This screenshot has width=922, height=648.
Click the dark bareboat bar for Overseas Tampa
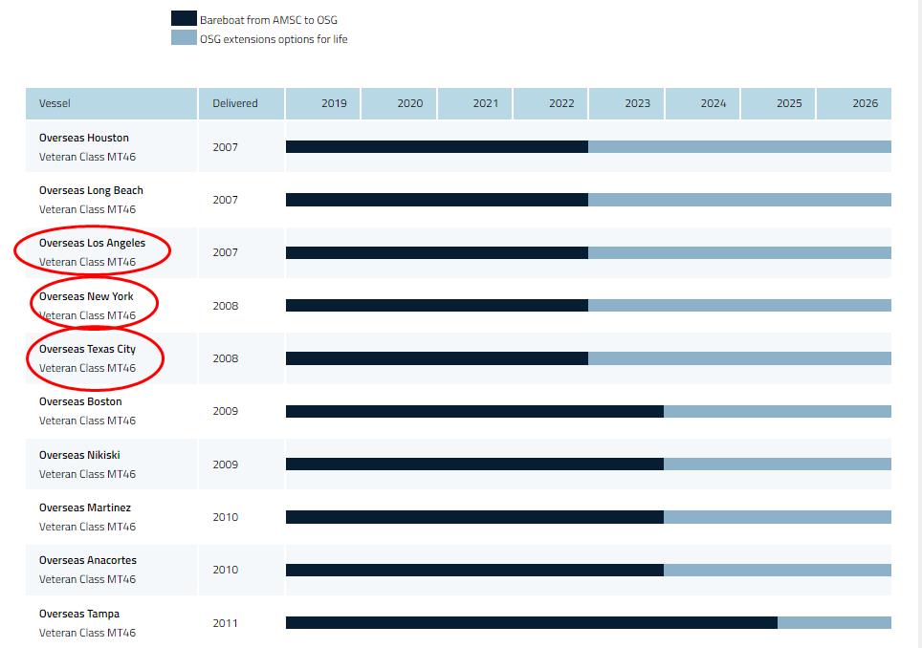532,623
